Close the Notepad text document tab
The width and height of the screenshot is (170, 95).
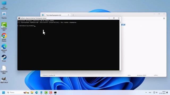coord(68,15)
